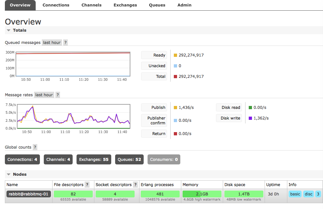The height and width of the screenshot is (209, 323).
Task: Open the Exchanges tab
Action: (x=125, y=5)
